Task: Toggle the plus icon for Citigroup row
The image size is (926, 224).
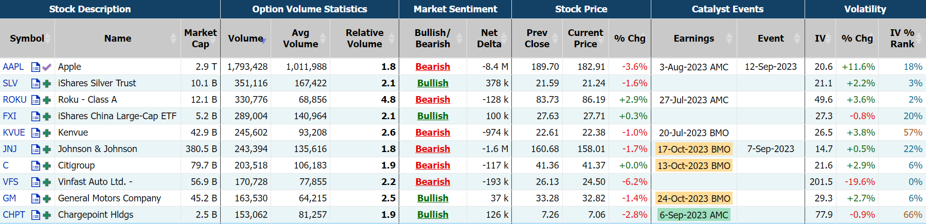Action: click(47, 165)
